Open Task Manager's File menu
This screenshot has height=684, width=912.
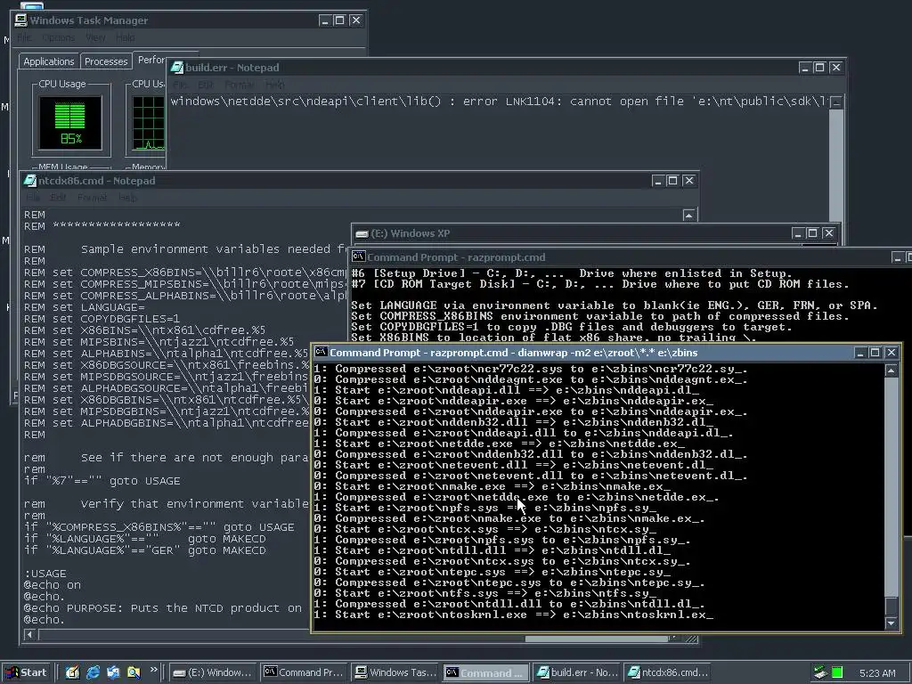pos(24,37)
